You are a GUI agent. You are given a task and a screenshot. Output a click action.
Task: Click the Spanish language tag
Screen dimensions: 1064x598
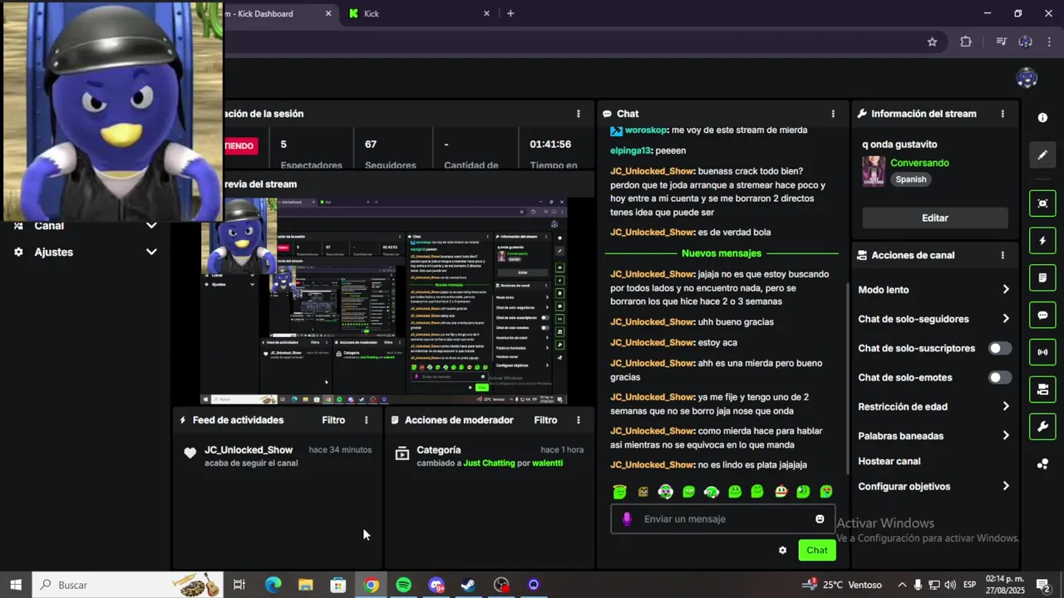(x=911, y=179)
